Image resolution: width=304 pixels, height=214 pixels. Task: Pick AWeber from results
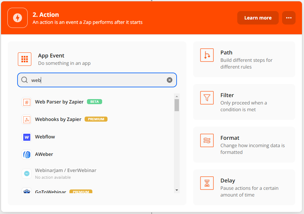coord(44,154)
